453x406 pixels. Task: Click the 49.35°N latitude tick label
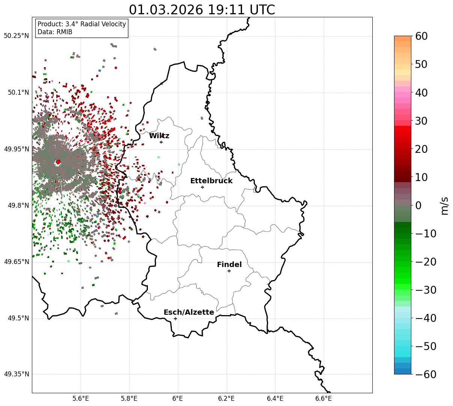[16, 374]
